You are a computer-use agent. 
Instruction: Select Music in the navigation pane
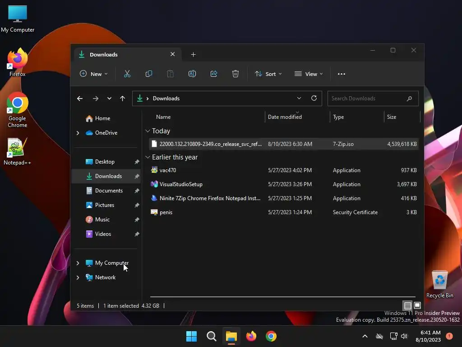106,220
